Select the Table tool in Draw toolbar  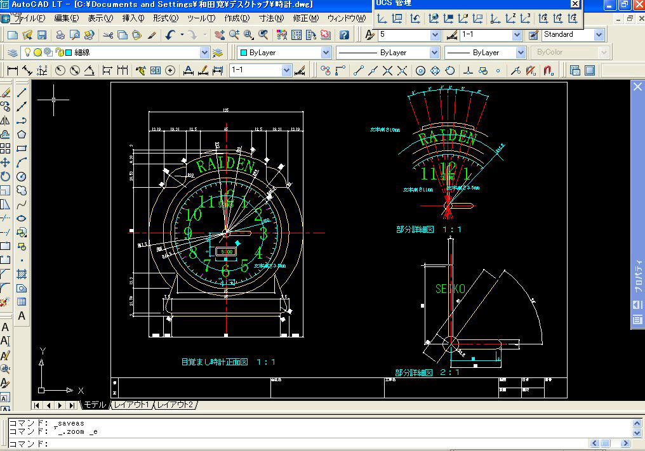pyautogui.click(x=22, y=302)
